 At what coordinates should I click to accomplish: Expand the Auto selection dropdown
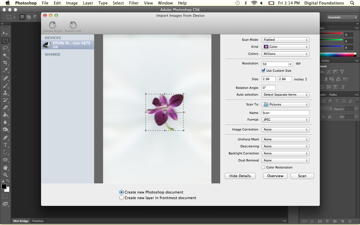tap(285, 95)
